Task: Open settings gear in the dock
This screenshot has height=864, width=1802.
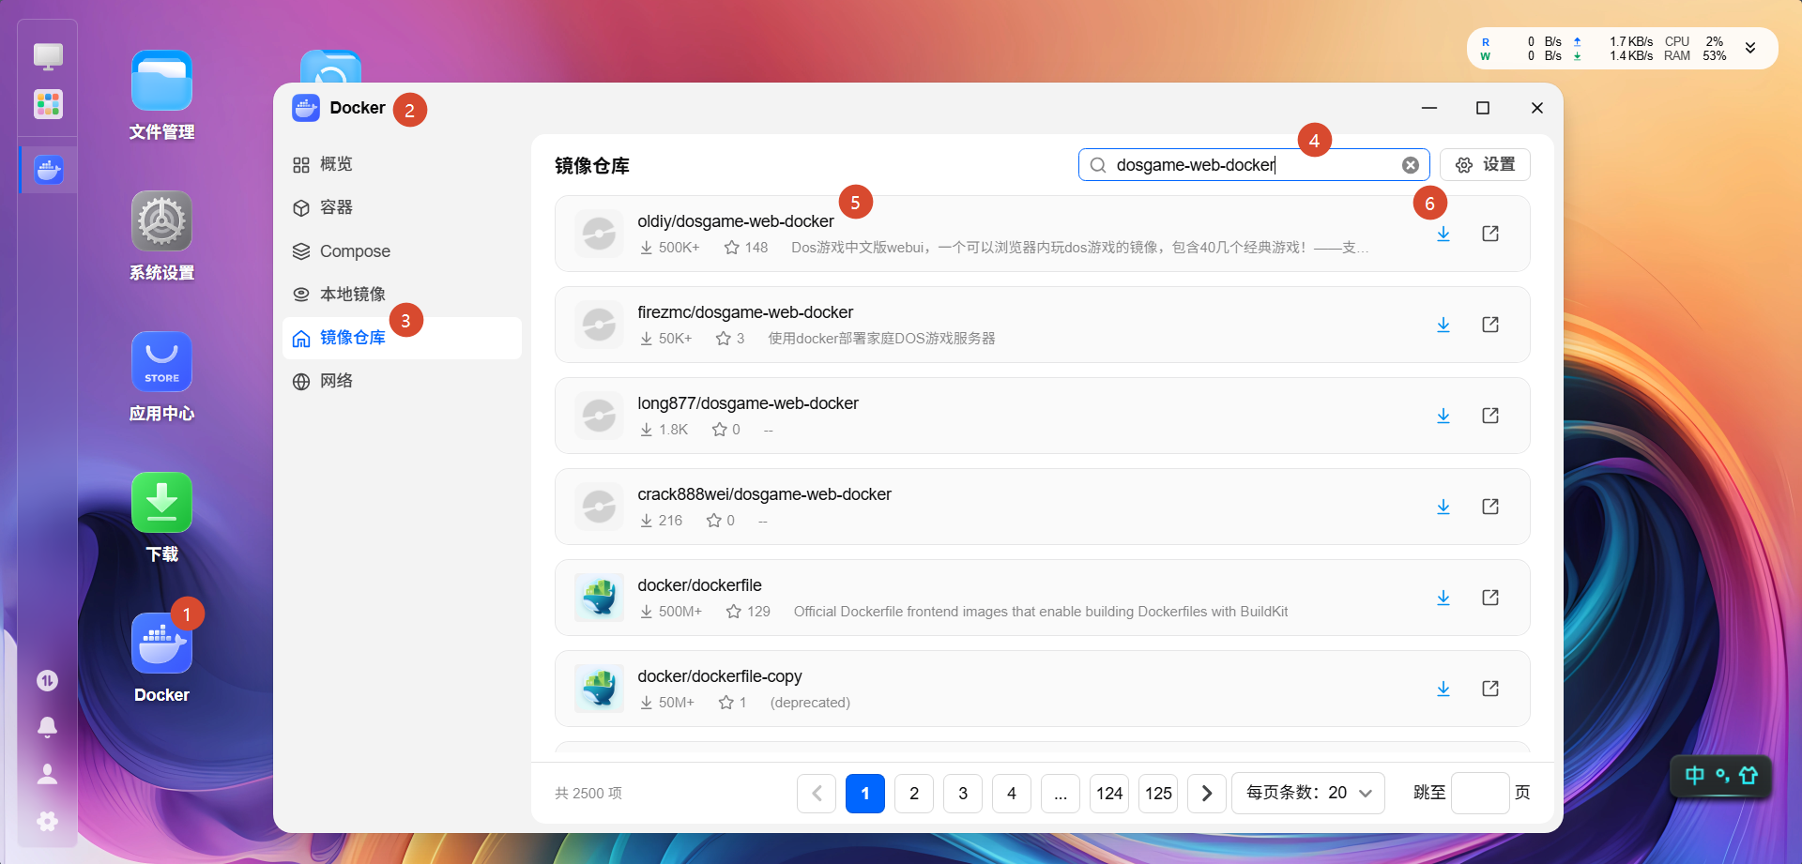Action: [x=47, y=821]
